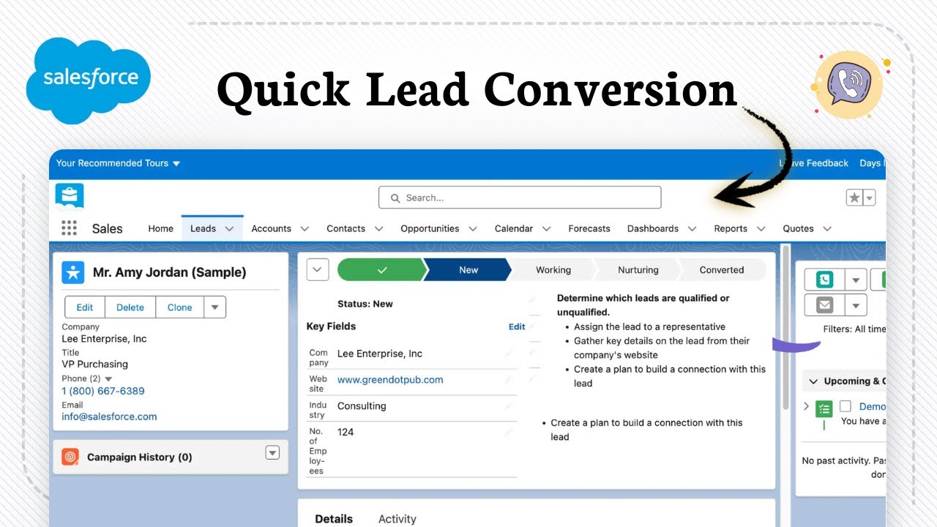
Task: Select the Nurturing path stage
Action: pyautogui.click(x=638, y=270)
